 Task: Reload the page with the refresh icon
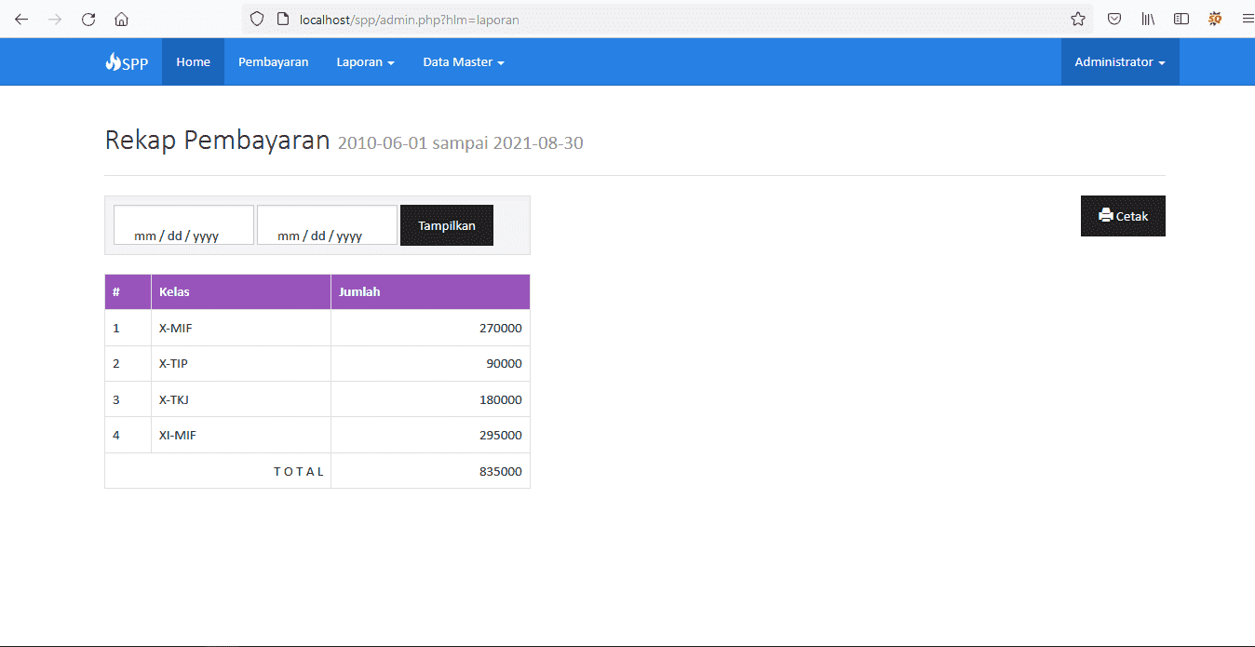tap(88, 19)
